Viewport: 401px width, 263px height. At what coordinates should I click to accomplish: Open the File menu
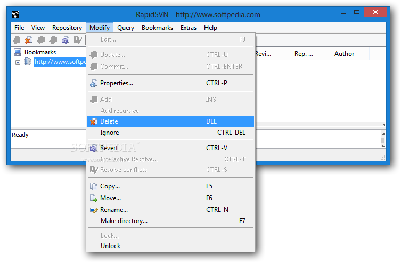(19, 28)
